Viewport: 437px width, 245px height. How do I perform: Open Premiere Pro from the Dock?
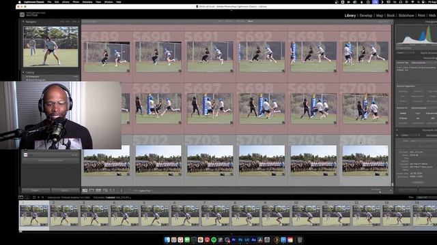(x=234, y=240)
